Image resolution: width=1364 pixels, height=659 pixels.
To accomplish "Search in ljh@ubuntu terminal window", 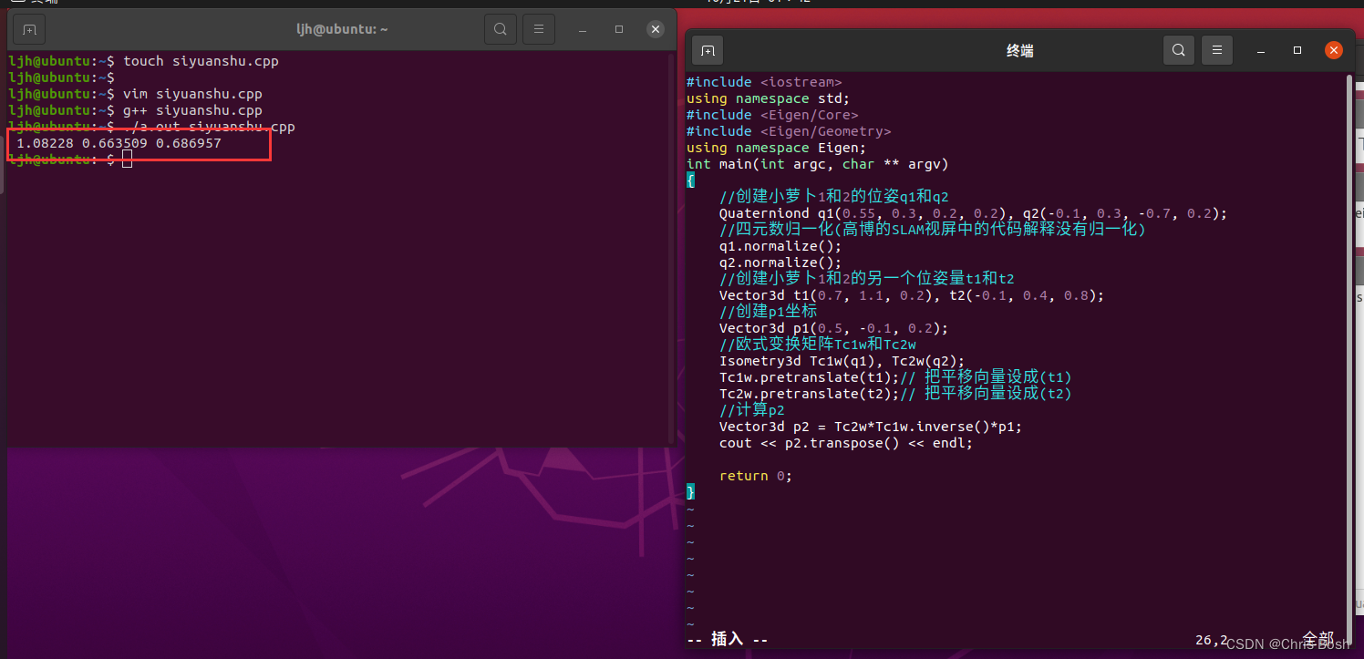I will pos(501,29).
